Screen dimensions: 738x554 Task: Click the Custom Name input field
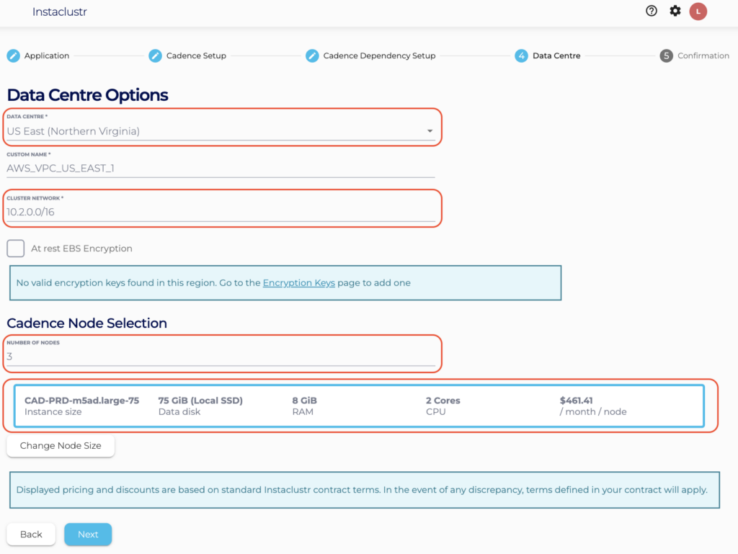pos(216,169)
